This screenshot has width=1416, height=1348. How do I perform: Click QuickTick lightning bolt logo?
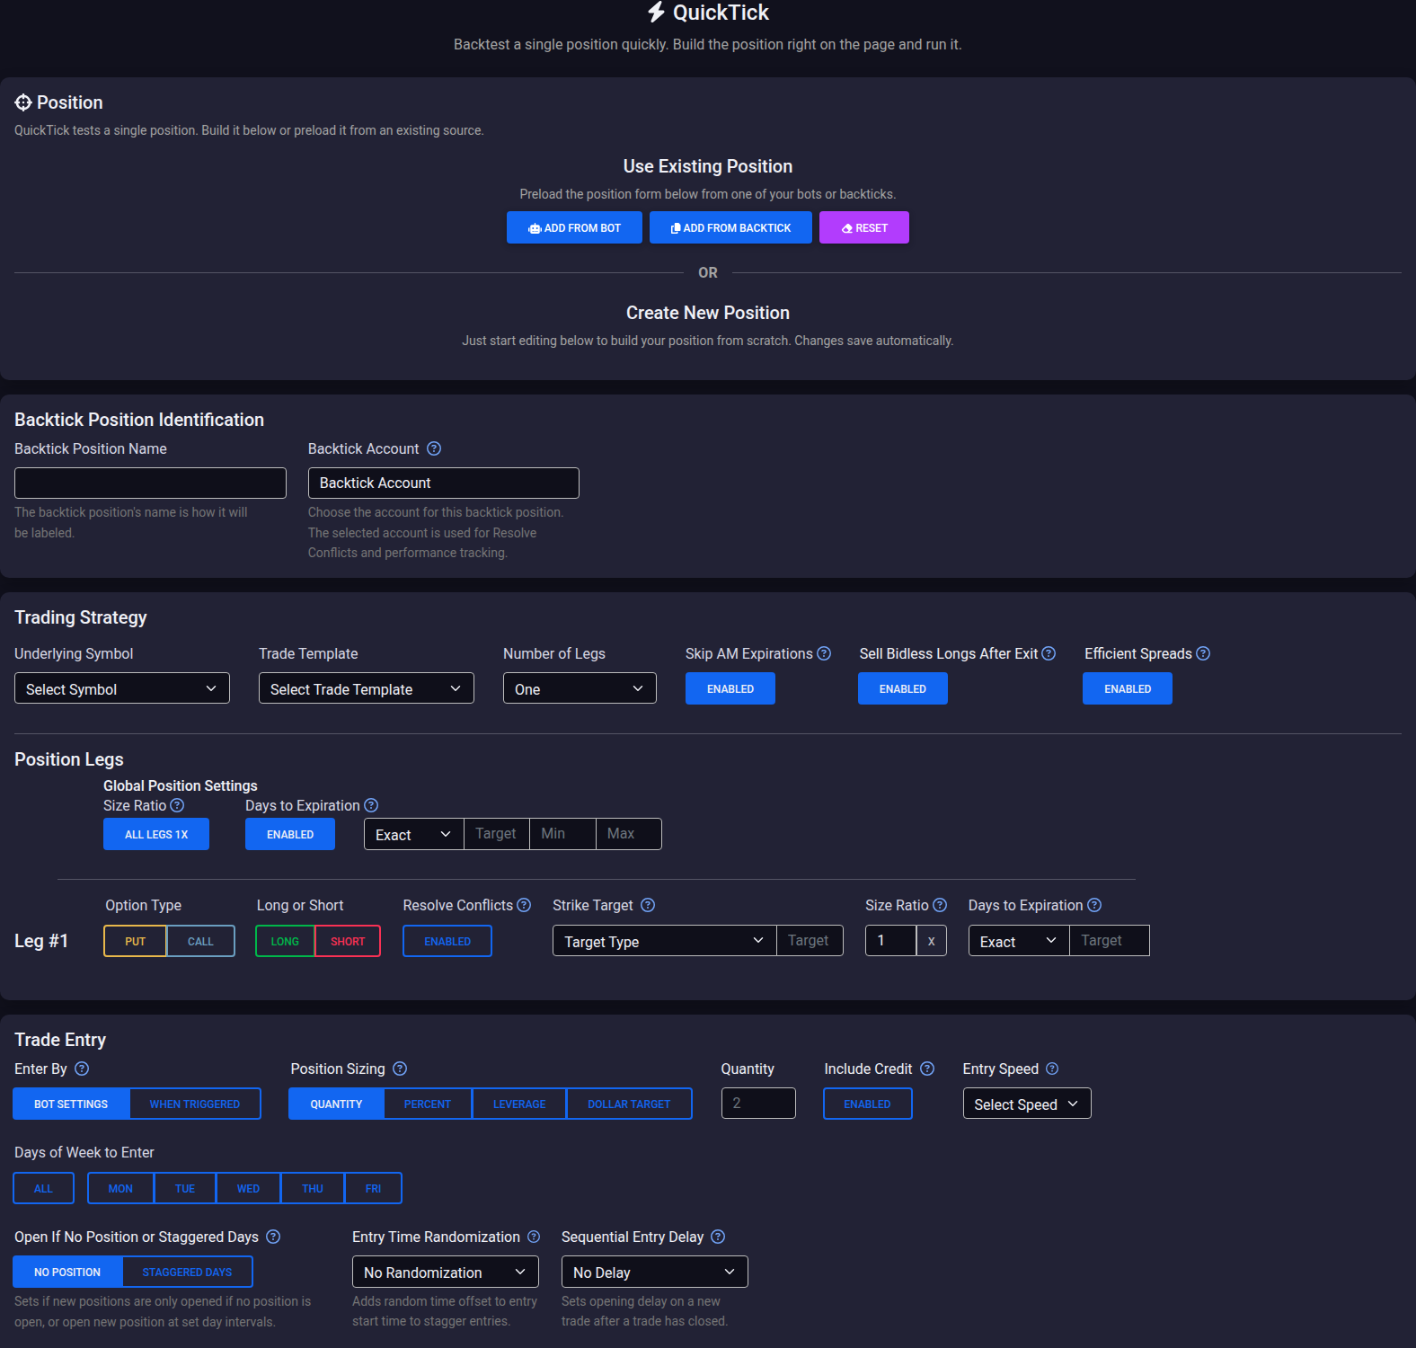657,13
